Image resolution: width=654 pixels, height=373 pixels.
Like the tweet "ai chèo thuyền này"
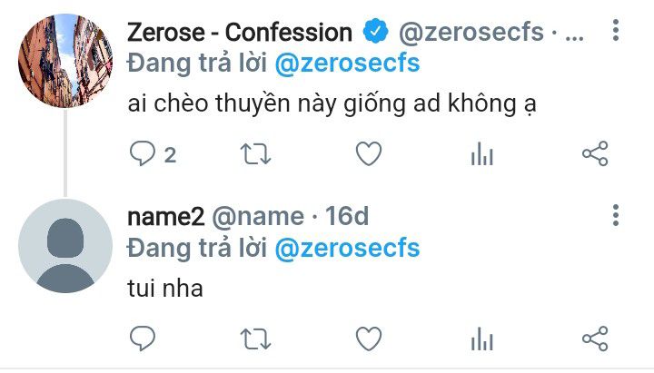coord(368,154)
